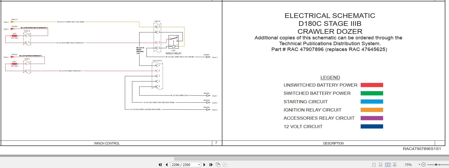Click the OR 0,8 S174 winch relay coil signal label
The width and height of the screenshot is (449, 168).
coord(71,22)
